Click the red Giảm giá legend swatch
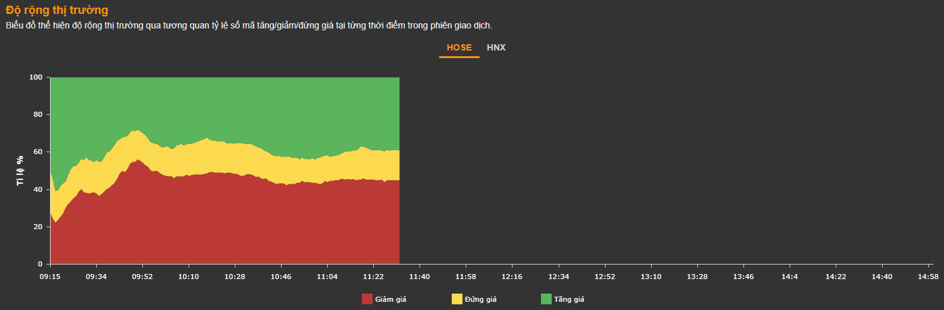 point(367,299)
